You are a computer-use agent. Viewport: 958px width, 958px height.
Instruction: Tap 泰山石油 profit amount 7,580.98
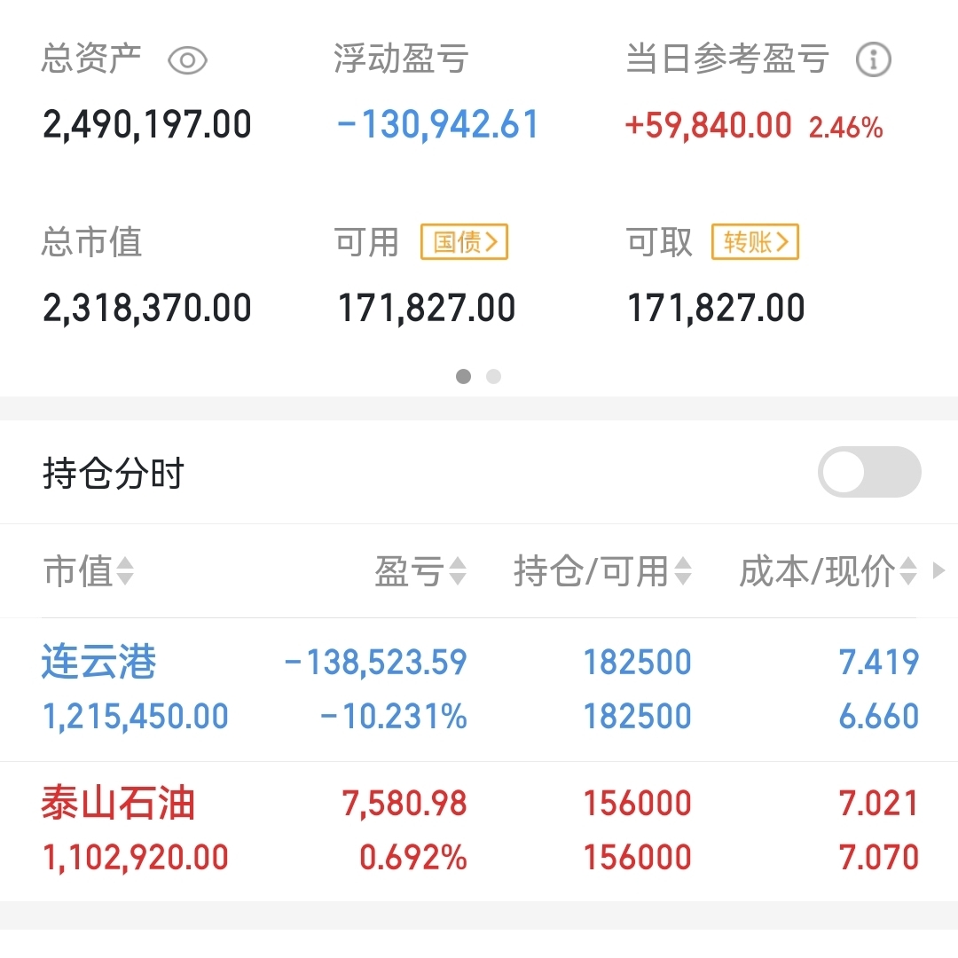coord(404,804)
